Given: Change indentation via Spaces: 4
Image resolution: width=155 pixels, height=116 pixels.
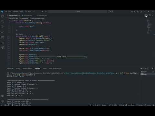Looking at the screenshot, I should coord(105,105).
